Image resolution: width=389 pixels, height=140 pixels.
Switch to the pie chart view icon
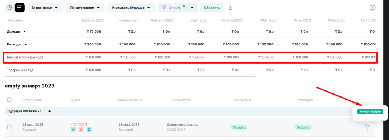[9, 8]
